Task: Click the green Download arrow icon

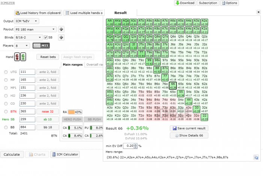Action: pos(177,3)
